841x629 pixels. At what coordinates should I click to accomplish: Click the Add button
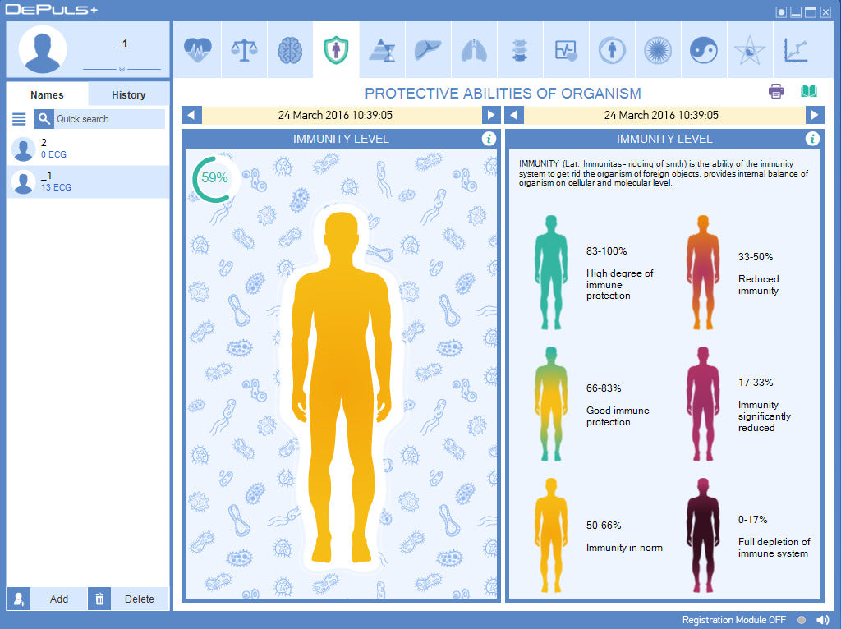[58, 599]
